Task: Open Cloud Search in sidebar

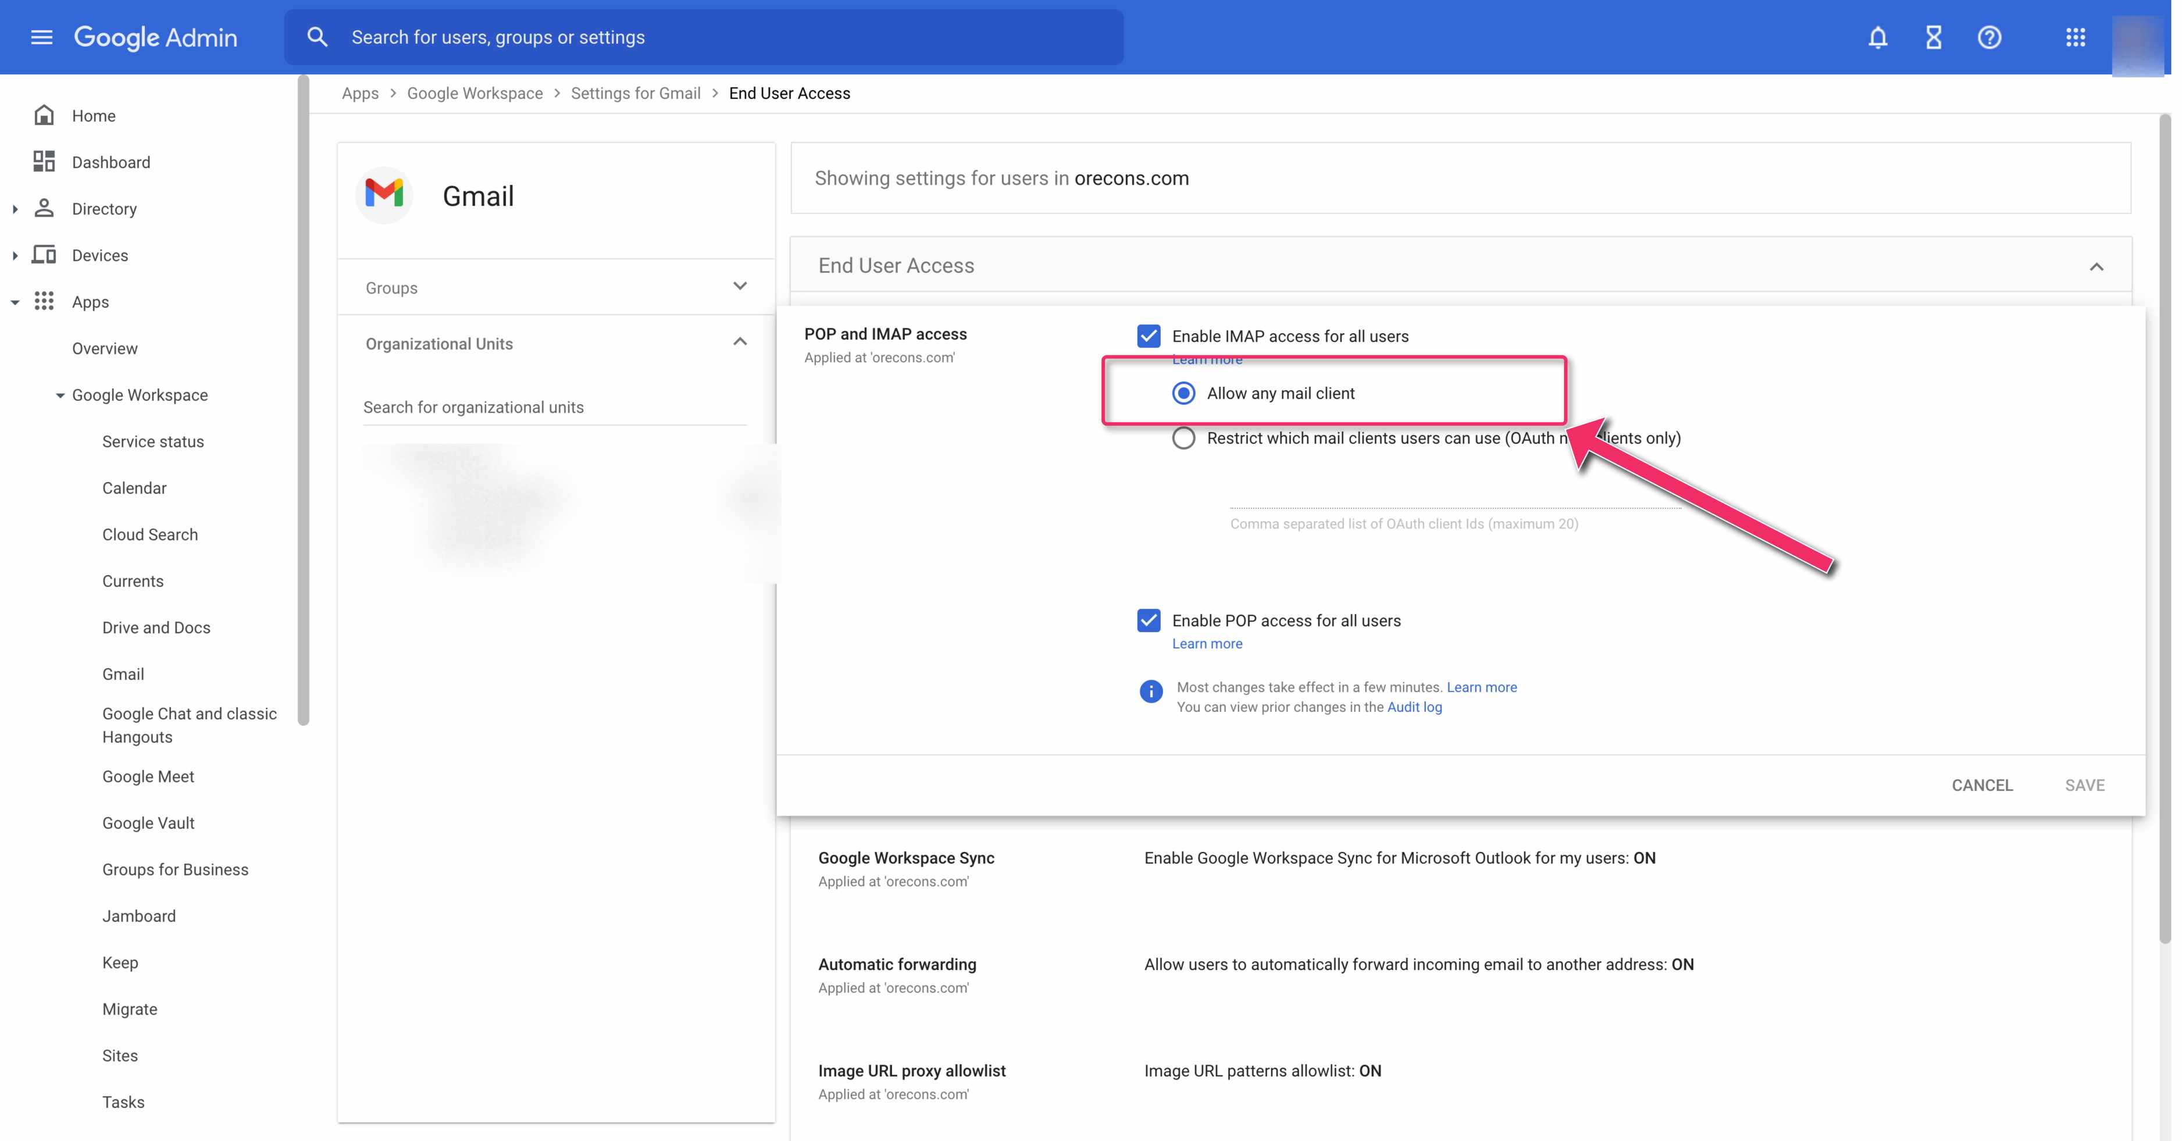Action: click(x=150, y=534)
